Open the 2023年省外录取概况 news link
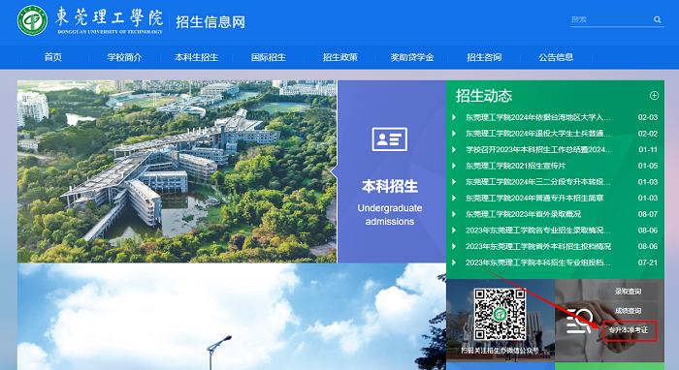The width and height of the screenshot is (679, 370). tap(523, 214)
